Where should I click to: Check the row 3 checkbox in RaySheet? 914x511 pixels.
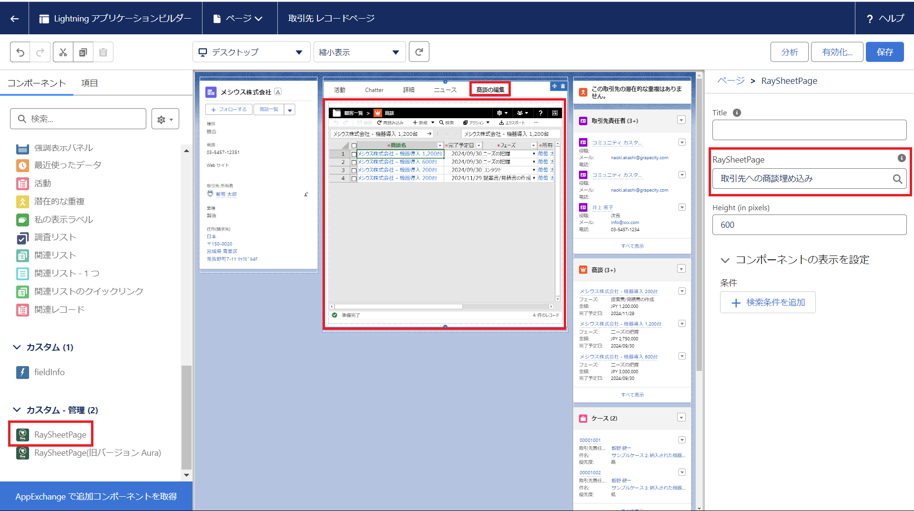(354, 170)
